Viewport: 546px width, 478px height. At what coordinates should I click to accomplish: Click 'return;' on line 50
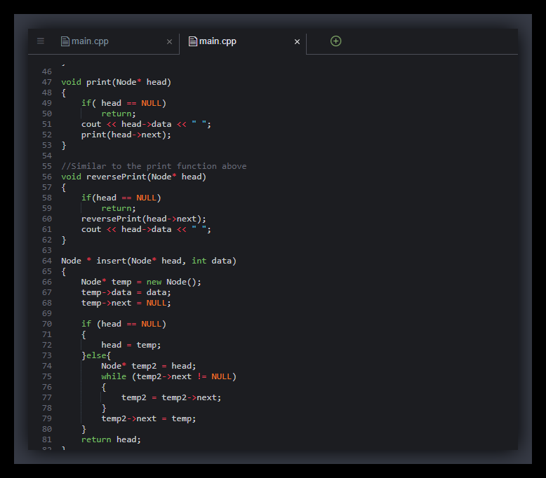[119, 114]
